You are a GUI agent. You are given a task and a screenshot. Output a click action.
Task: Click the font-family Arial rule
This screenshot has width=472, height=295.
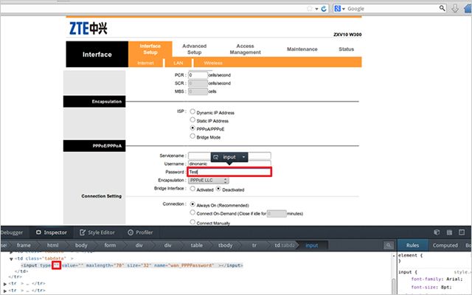437,279
